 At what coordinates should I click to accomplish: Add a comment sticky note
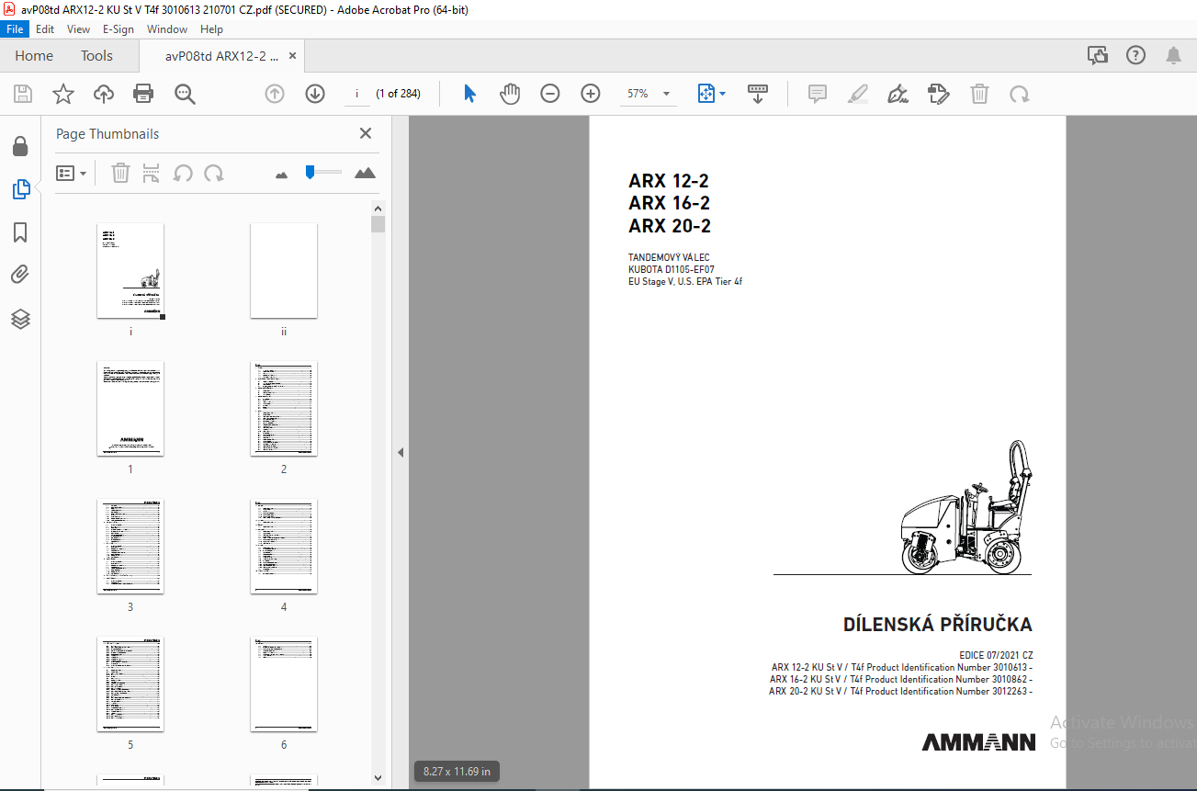(817, 94)
